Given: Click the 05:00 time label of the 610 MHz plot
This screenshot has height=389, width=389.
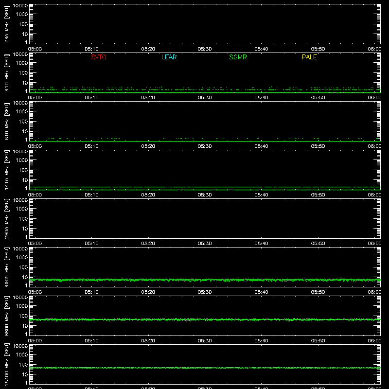Looking at the screenshot, I should (35, 146).
